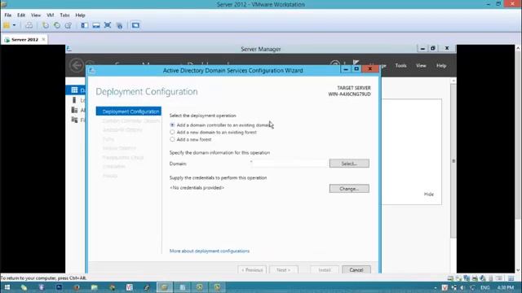Toggle the VMware library sidebar icon
522x293 pixels.
tap(85, 25)
